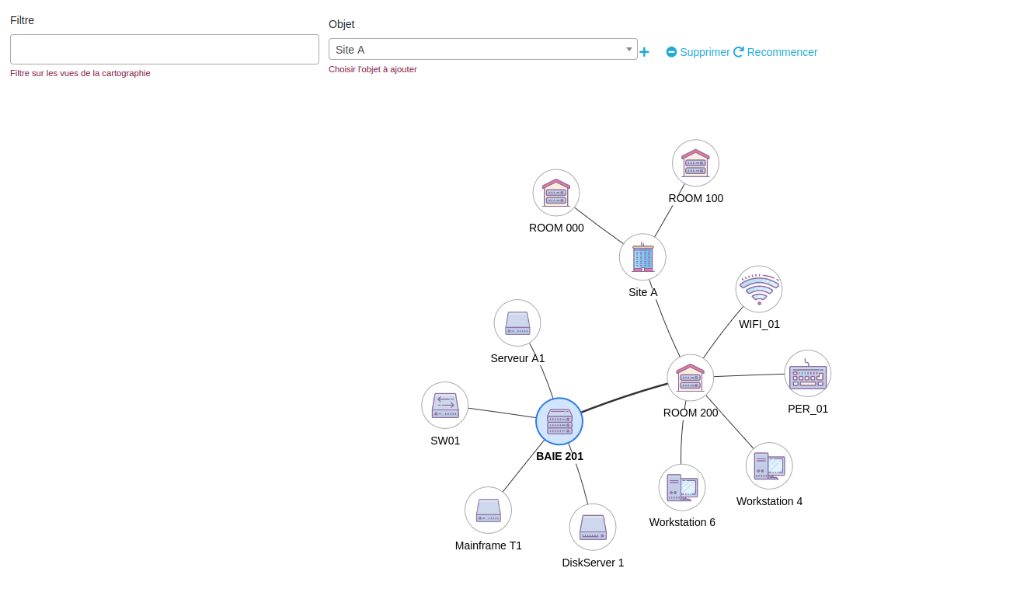Image resolution: width=1034 pixels, height=589 pixels.
Task: Select the WIFI_01 wireless node
Action: (x=759, y=289)
